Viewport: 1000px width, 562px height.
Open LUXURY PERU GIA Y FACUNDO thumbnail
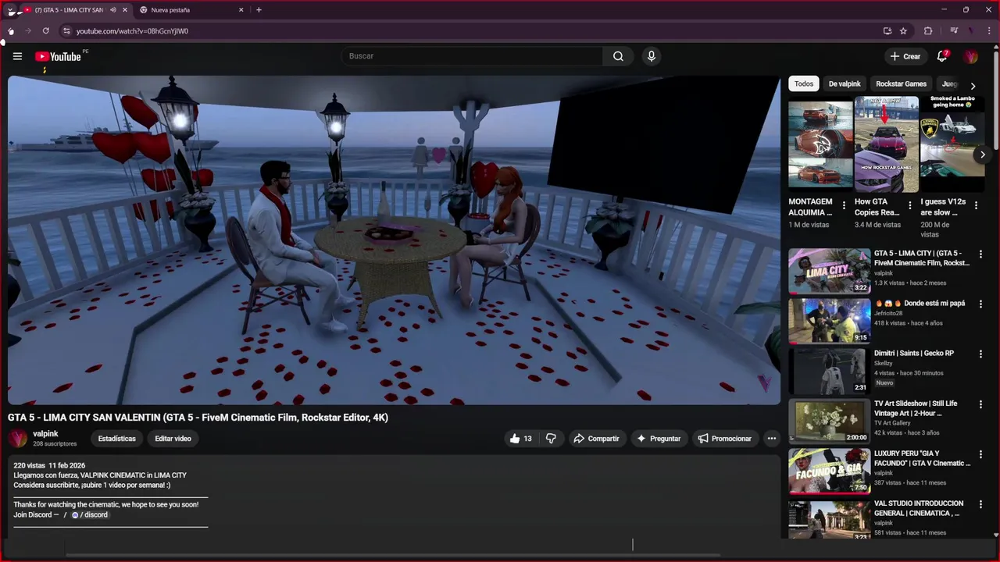[x=829, y=471]
